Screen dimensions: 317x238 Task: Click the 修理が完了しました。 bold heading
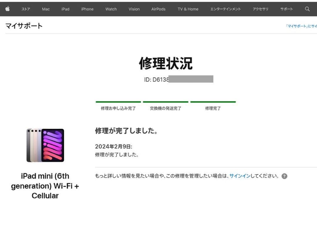126,131
